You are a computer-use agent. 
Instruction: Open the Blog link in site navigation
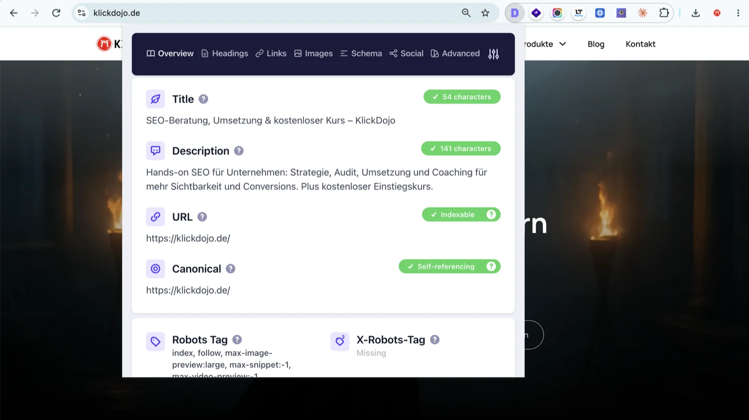click(596, 44)
